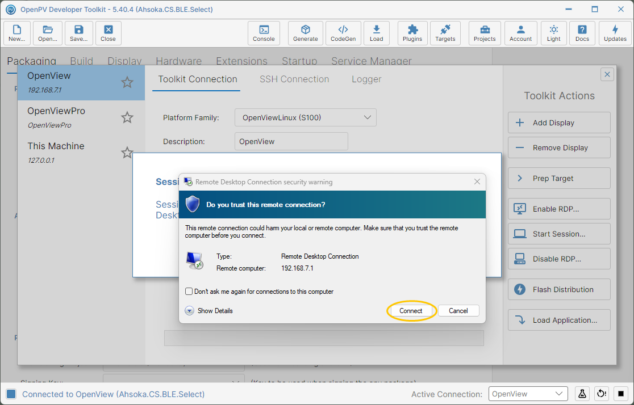Click the Close project toolbar icon
This screenshot has width=634, height=405.
coord(109,33)
